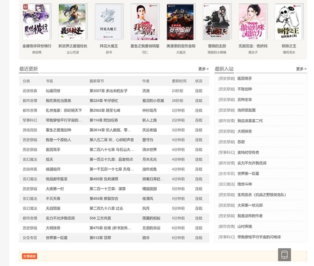Open 山村养殖 in 最新入站 list
The width and height of the screenshot is (314, 266).
point(245,227)
